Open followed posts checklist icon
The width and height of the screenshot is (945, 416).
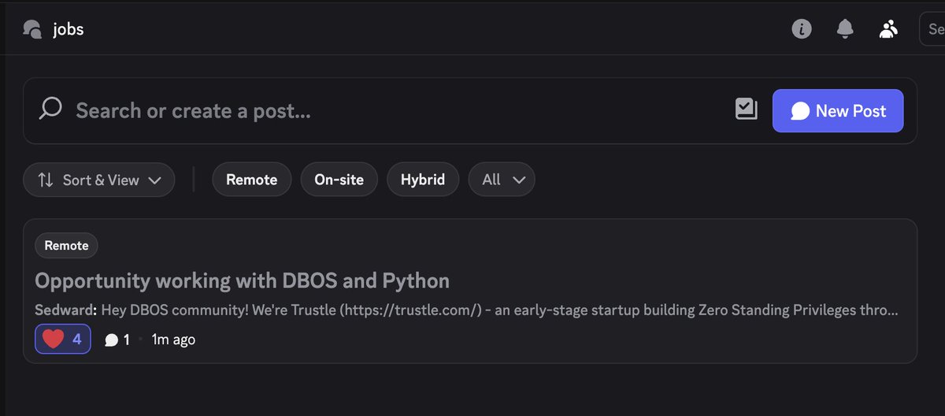[746, 110]
